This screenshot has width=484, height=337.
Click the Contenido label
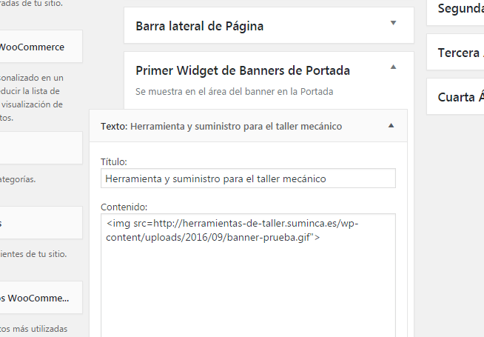tap(124, 207)
